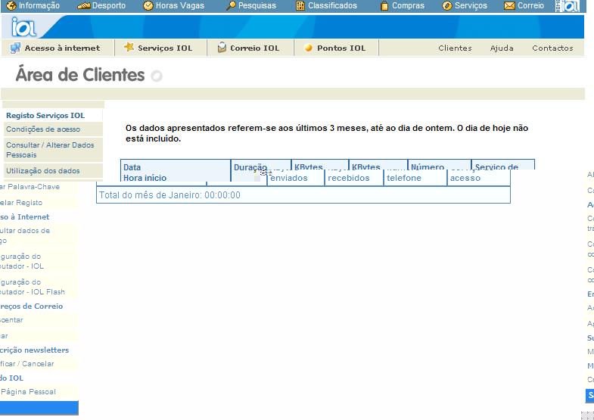
Task: Click the enviados column label
Action: tap(288, 178)
